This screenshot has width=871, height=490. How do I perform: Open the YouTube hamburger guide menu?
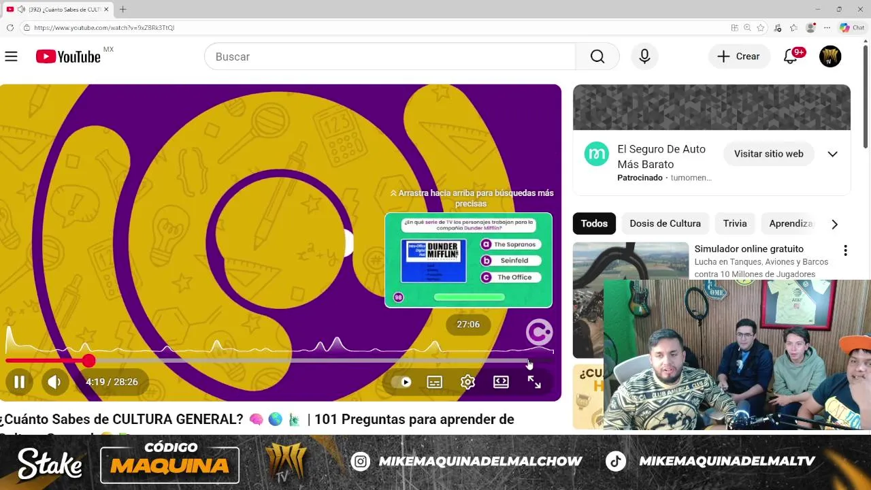(x=11, y=56)
